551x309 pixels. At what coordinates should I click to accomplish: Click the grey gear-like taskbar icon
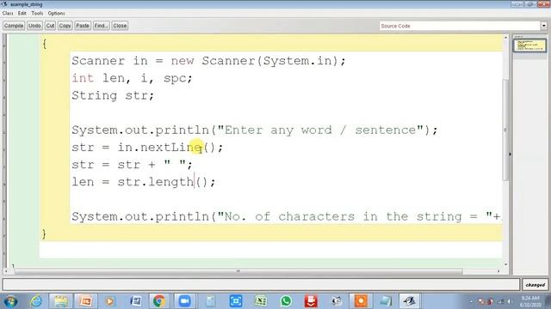click(x=337, y=301)
